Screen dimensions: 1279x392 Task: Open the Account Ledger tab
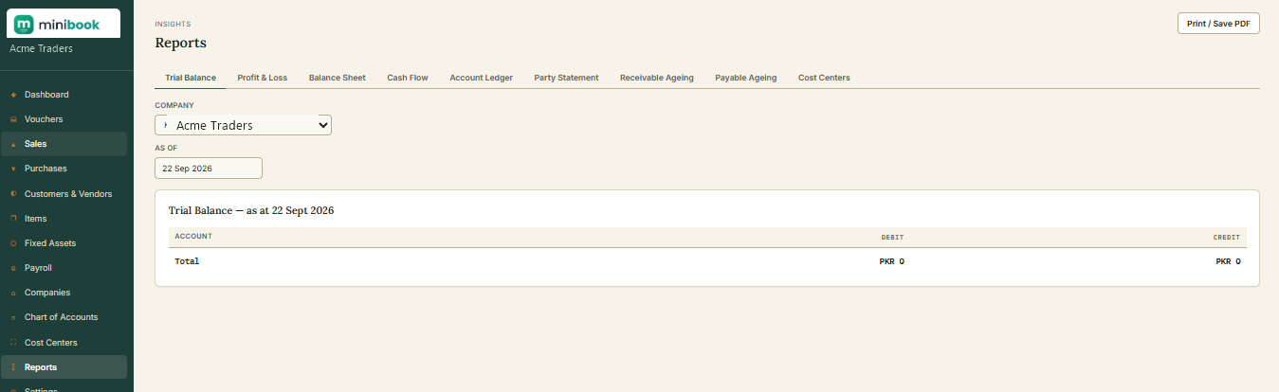coord(482,78)
